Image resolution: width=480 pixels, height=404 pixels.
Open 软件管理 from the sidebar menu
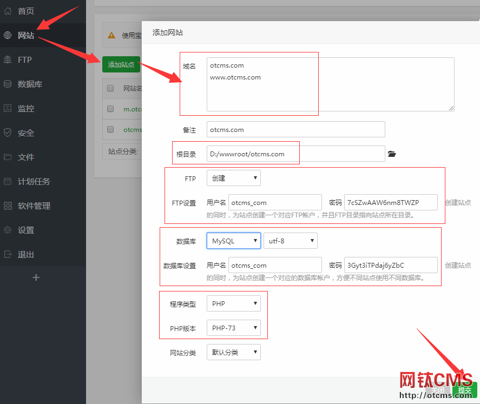pos(8,206)
